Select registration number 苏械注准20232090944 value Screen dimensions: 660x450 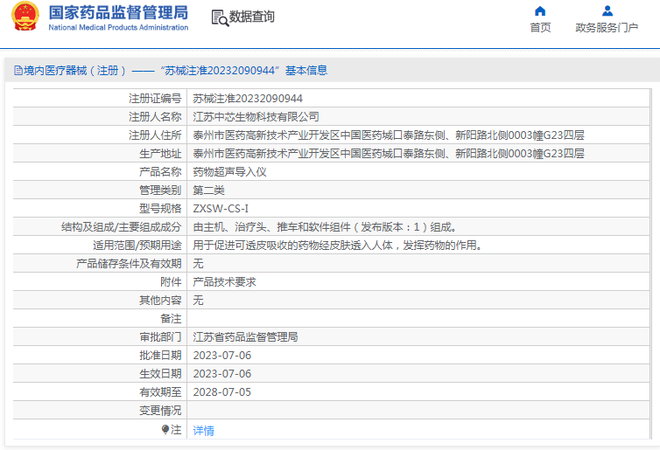tap(248, 99)
